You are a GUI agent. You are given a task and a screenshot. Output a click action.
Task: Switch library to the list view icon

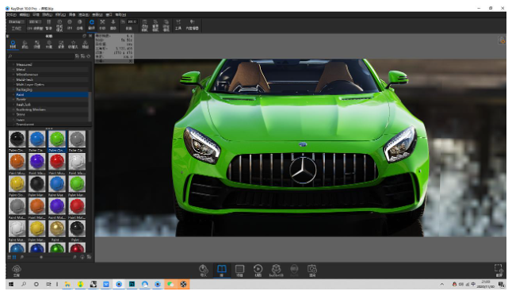[10, 257]
